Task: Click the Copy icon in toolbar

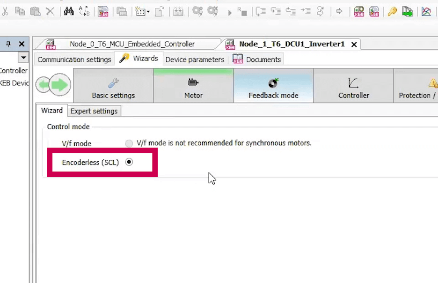Action: (x=20, y=11)
